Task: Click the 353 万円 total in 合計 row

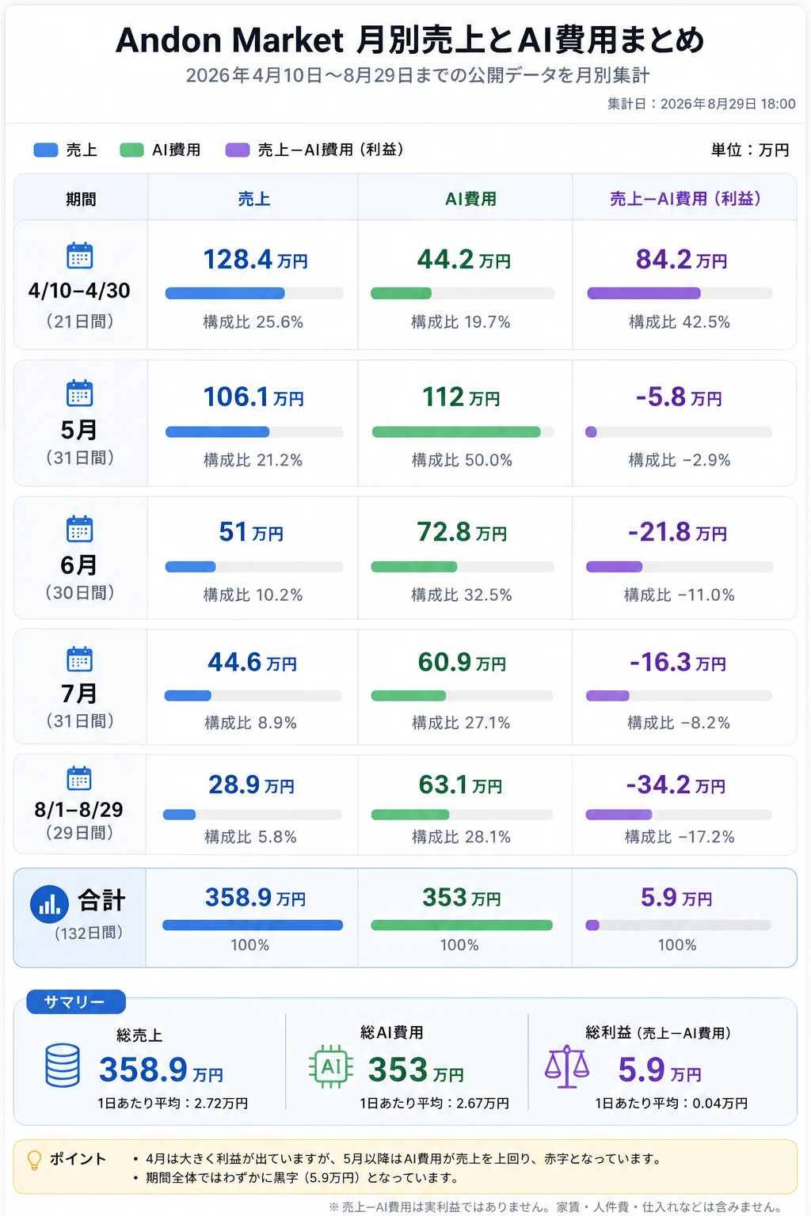Action: point(462,898)
